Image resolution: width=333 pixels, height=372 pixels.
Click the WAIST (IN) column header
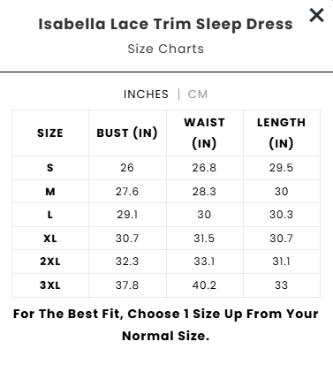tap(204, 133)
